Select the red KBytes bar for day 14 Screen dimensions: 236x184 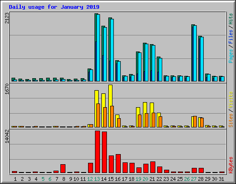tap(104, 152)
